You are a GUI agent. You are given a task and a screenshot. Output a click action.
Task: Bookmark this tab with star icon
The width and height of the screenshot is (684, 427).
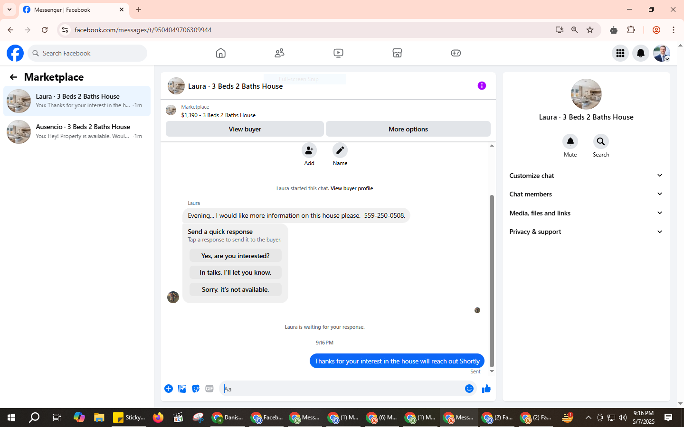[590, 30]
